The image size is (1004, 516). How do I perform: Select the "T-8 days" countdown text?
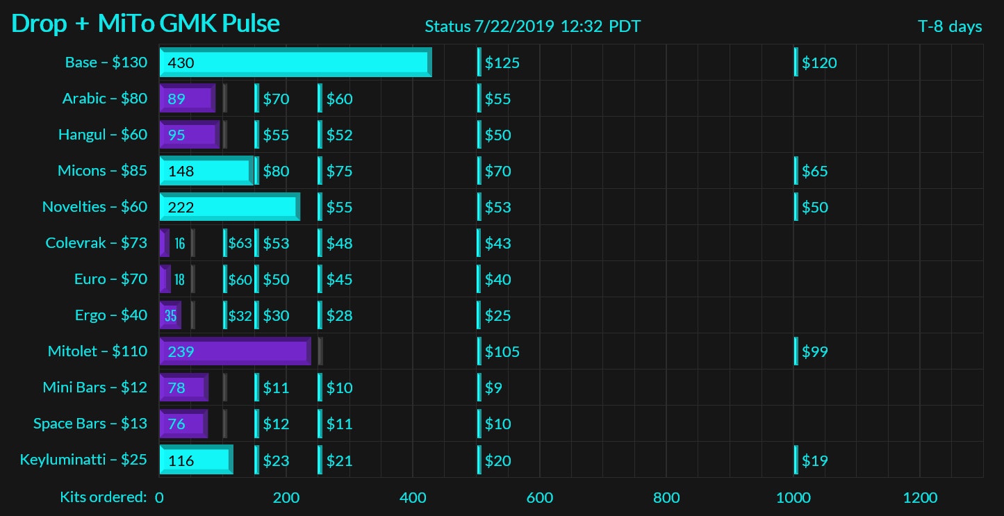tap(950, 27)
